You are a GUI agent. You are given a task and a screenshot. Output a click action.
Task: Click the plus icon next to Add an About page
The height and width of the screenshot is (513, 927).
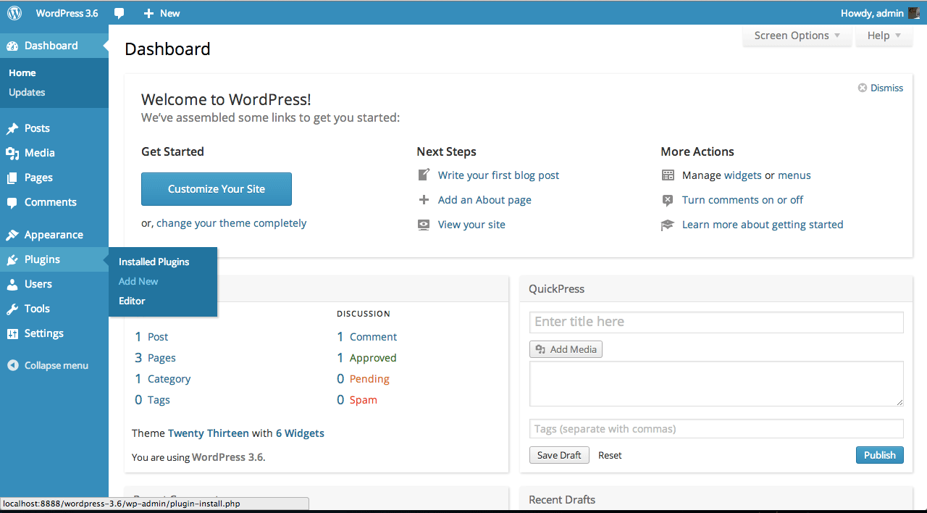coord(424,200)
